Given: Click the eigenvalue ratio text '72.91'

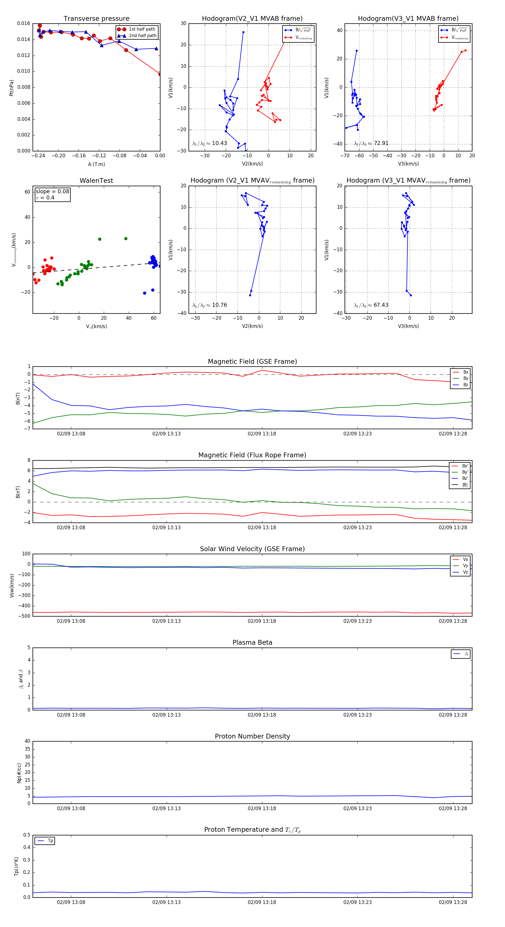Looking at the screenshot, I should click(x=381, y=143).
